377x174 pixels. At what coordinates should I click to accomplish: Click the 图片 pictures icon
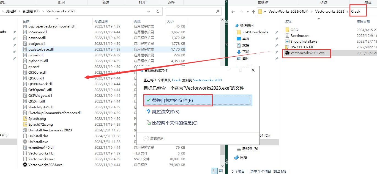239,58
